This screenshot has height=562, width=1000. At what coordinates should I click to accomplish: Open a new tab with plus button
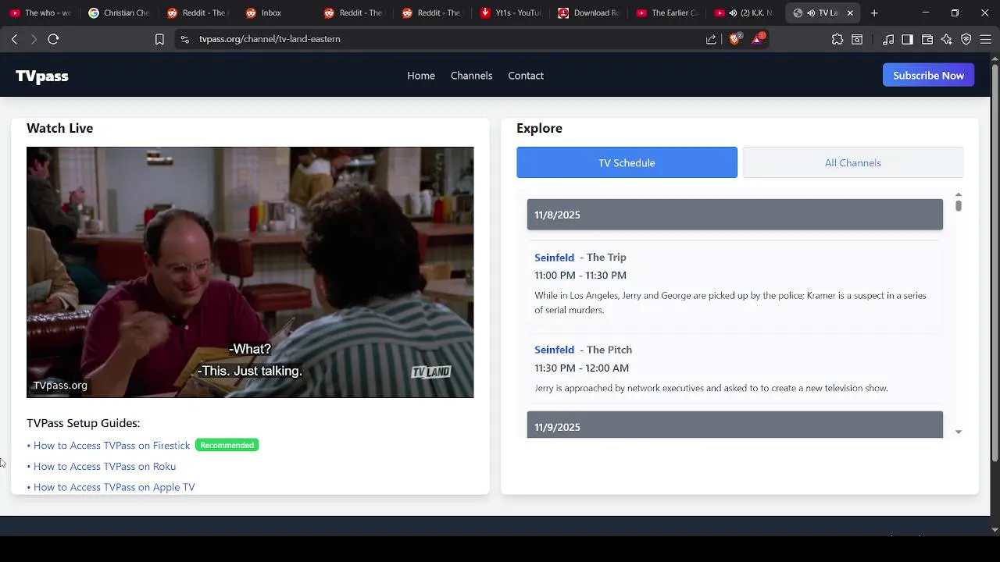(x=874, y=12)
